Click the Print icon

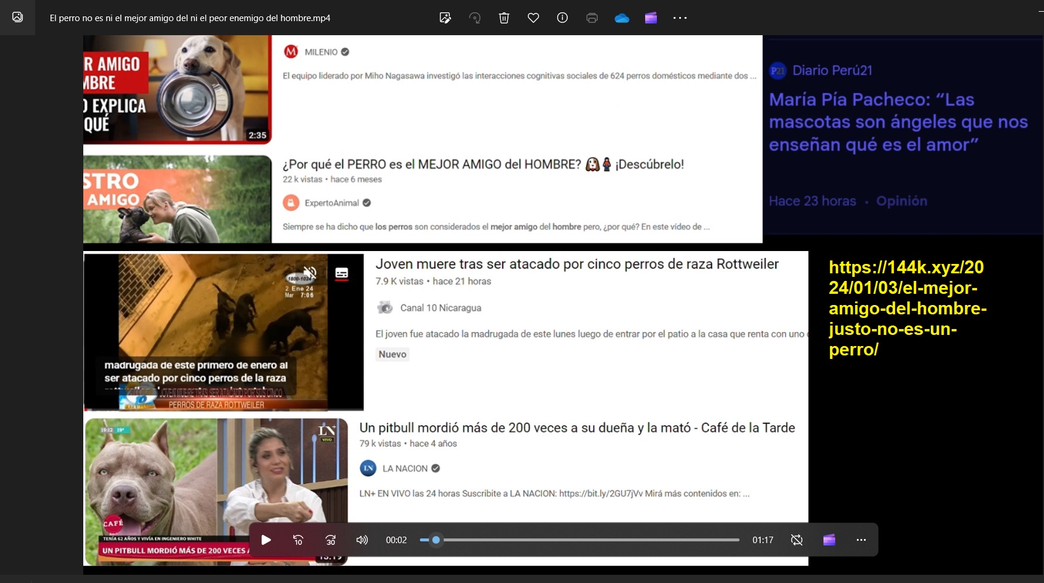coord(592,18)
